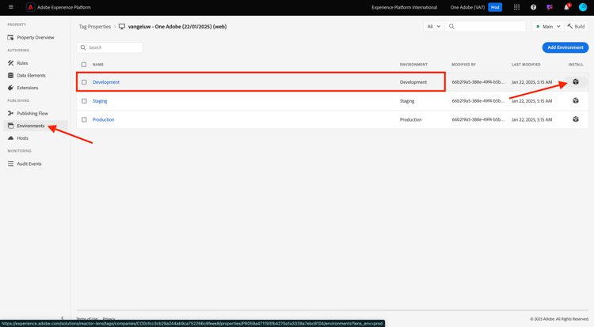Open the notifications bell
This screenshot has width=594, height=327.
click(567, 7)
